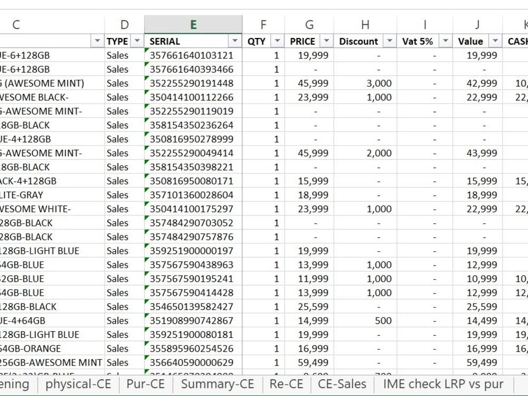Click value cell 43,999
Screen dimensions: 528x396
(477, 153)
